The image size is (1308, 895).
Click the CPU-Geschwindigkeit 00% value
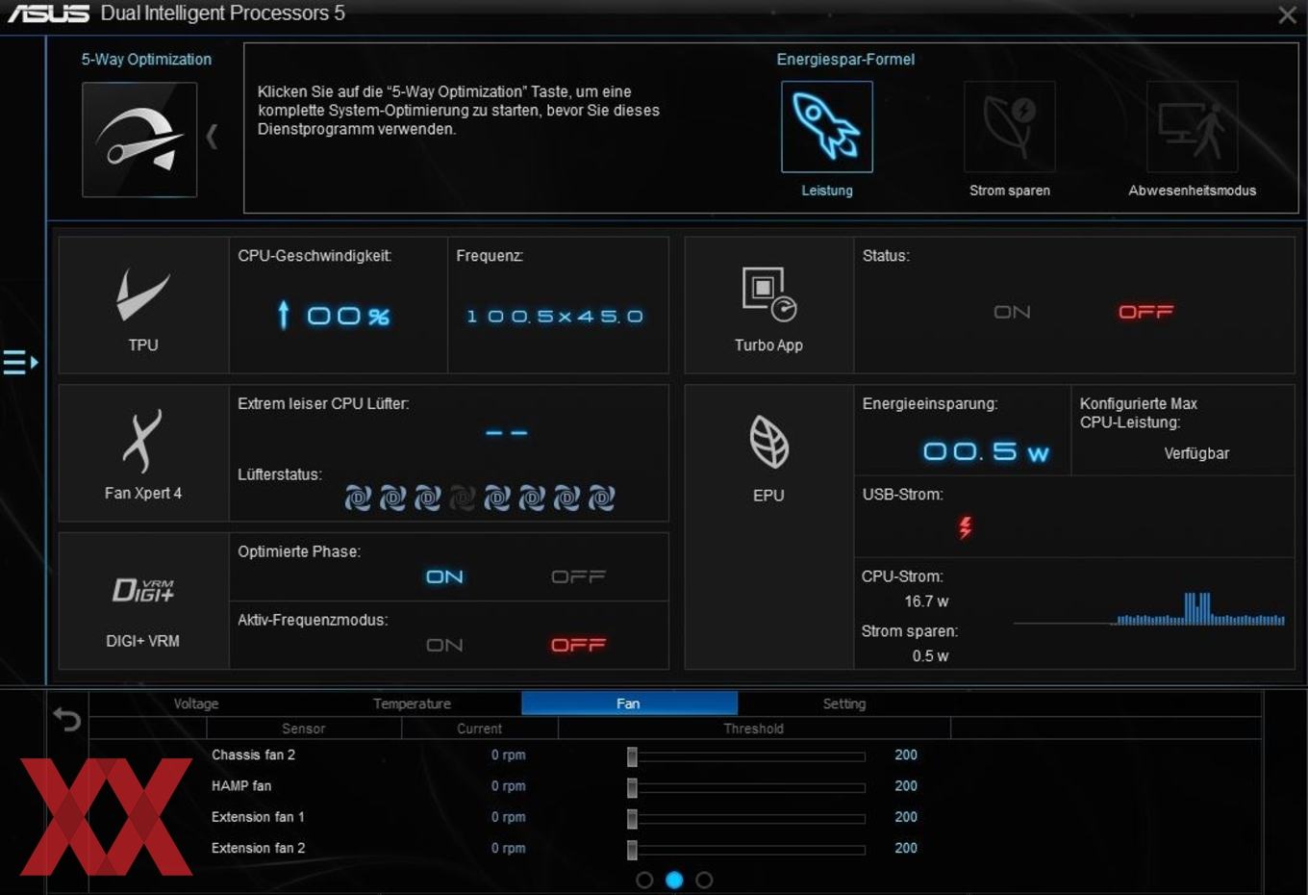coord(348,316)
